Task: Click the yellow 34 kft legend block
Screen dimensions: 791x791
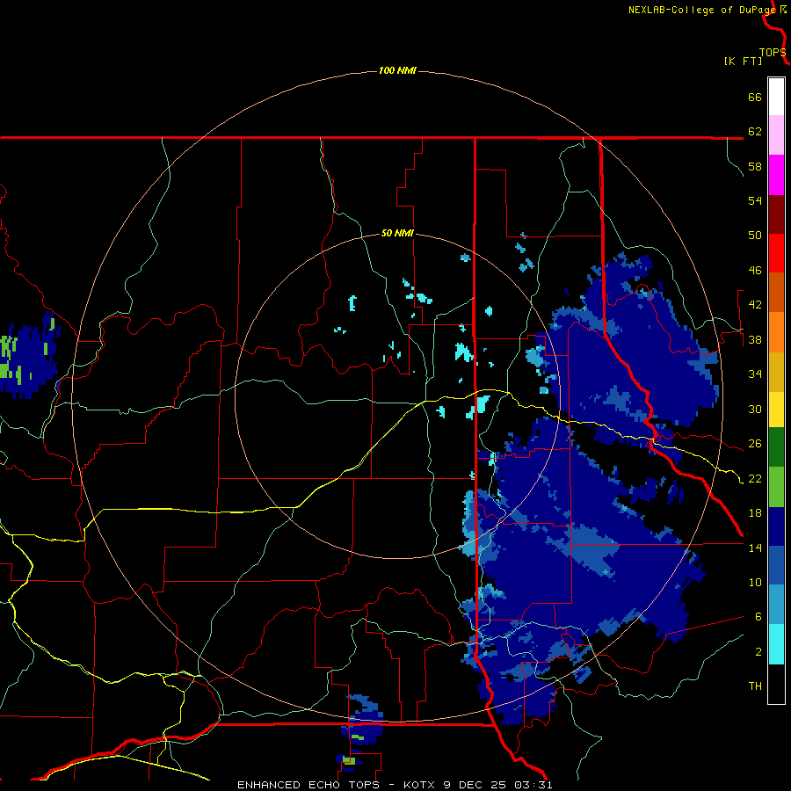Action: [776, 409]
